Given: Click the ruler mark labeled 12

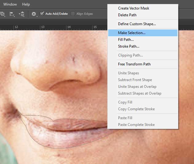Looking at the screenshot, I should [16, 27].
